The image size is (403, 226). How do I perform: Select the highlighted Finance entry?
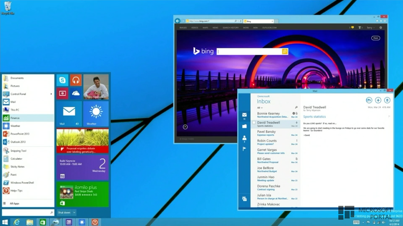[28, 118]
